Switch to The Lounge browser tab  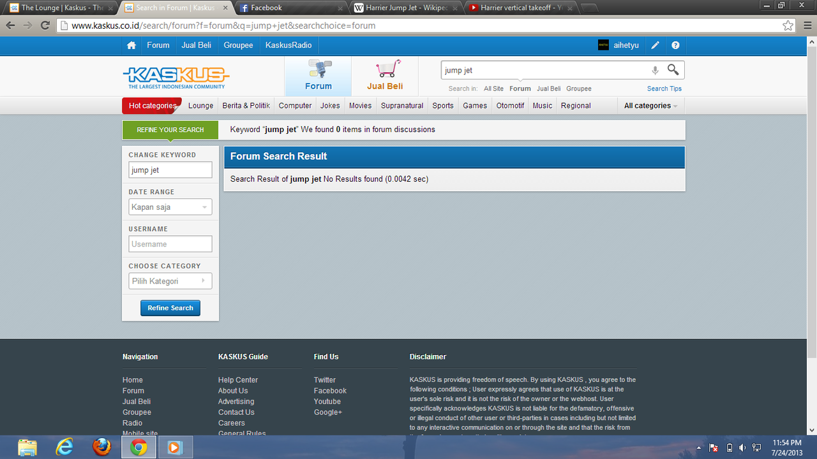tap(62, 8)
